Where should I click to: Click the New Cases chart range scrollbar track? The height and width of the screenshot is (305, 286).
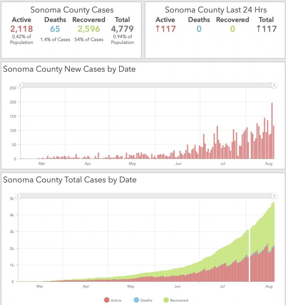[147, 85]
